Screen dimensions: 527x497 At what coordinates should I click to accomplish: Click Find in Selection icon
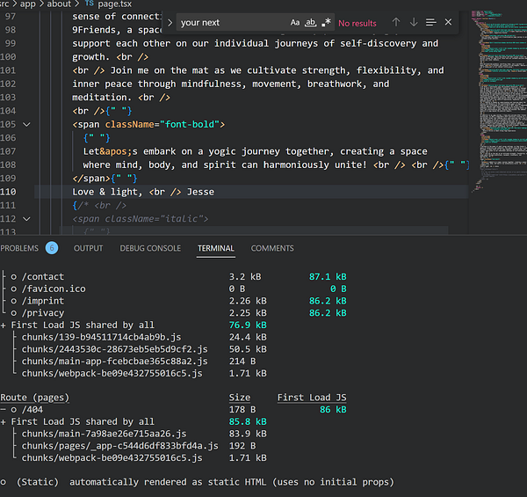430,22
